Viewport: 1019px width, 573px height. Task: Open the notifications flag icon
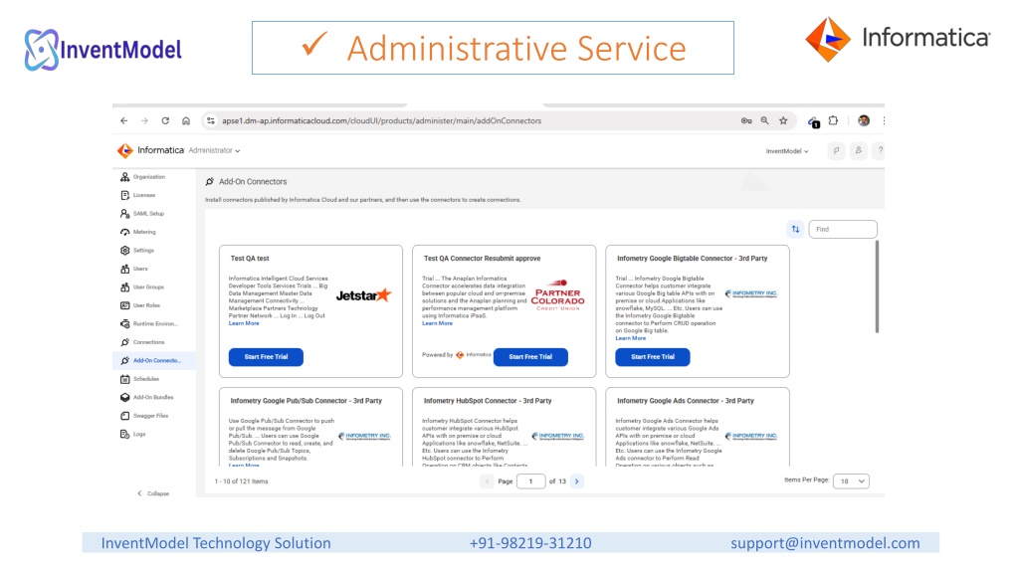coord(836,151)
